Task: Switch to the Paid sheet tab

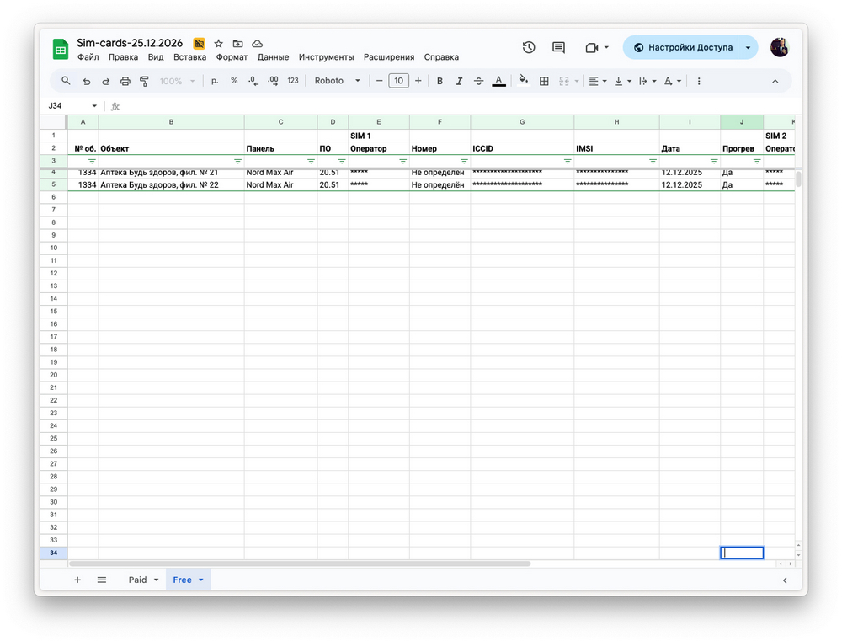Action: (x=137, y=580)
